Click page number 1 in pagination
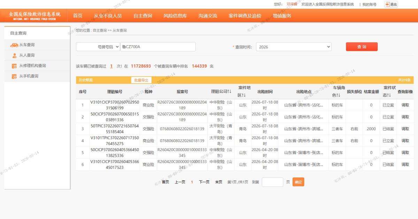Screen dimensions: 418x219 [x=192, y=182]
